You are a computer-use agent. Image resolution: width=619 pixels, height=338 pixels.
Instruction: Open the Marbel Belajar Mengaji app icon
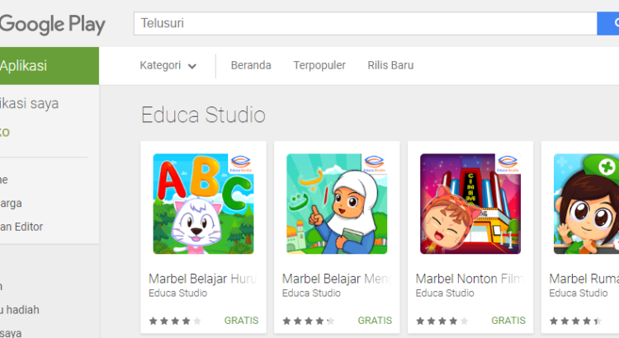tap(337, 204)
